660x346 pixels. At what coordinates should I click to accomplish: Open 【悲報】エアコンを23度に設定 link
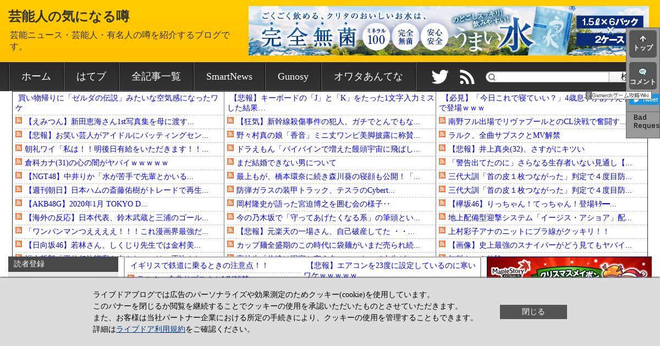pos(390,270)
